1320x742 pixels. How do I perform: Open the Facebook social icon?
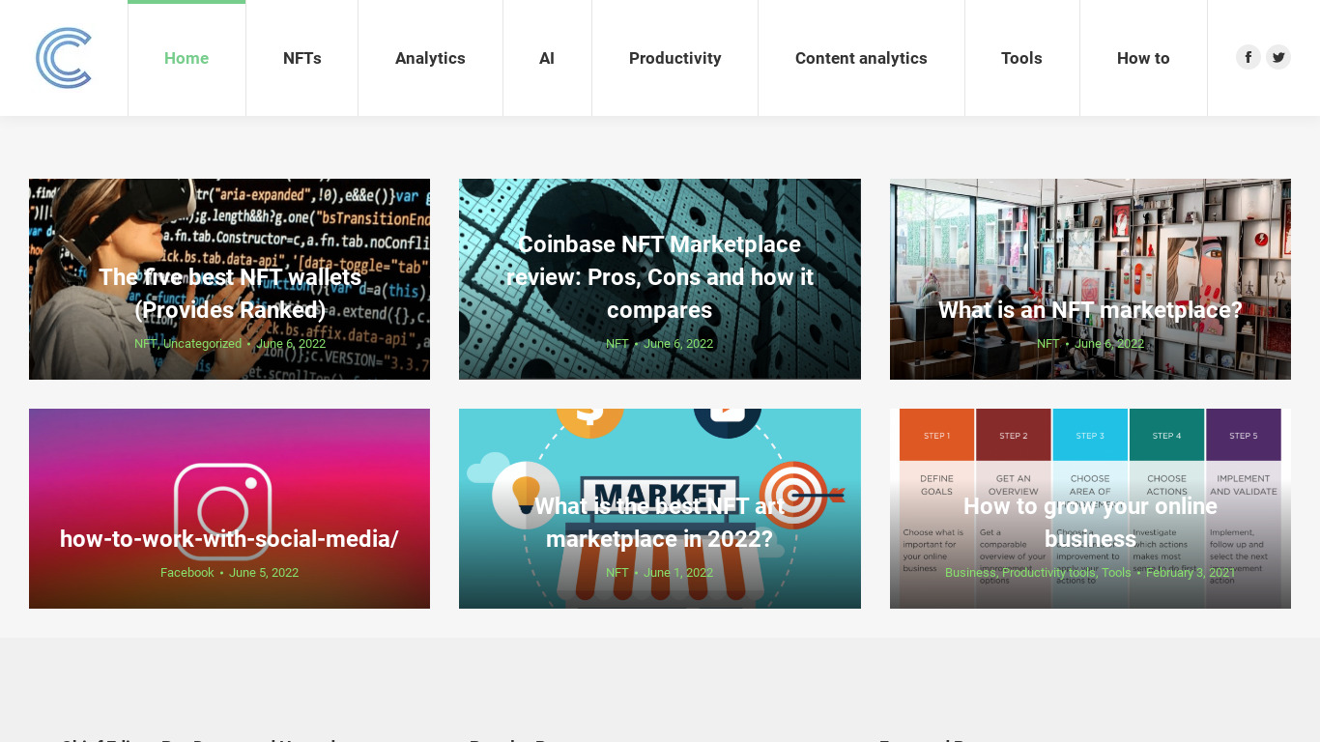(1248, 57)
